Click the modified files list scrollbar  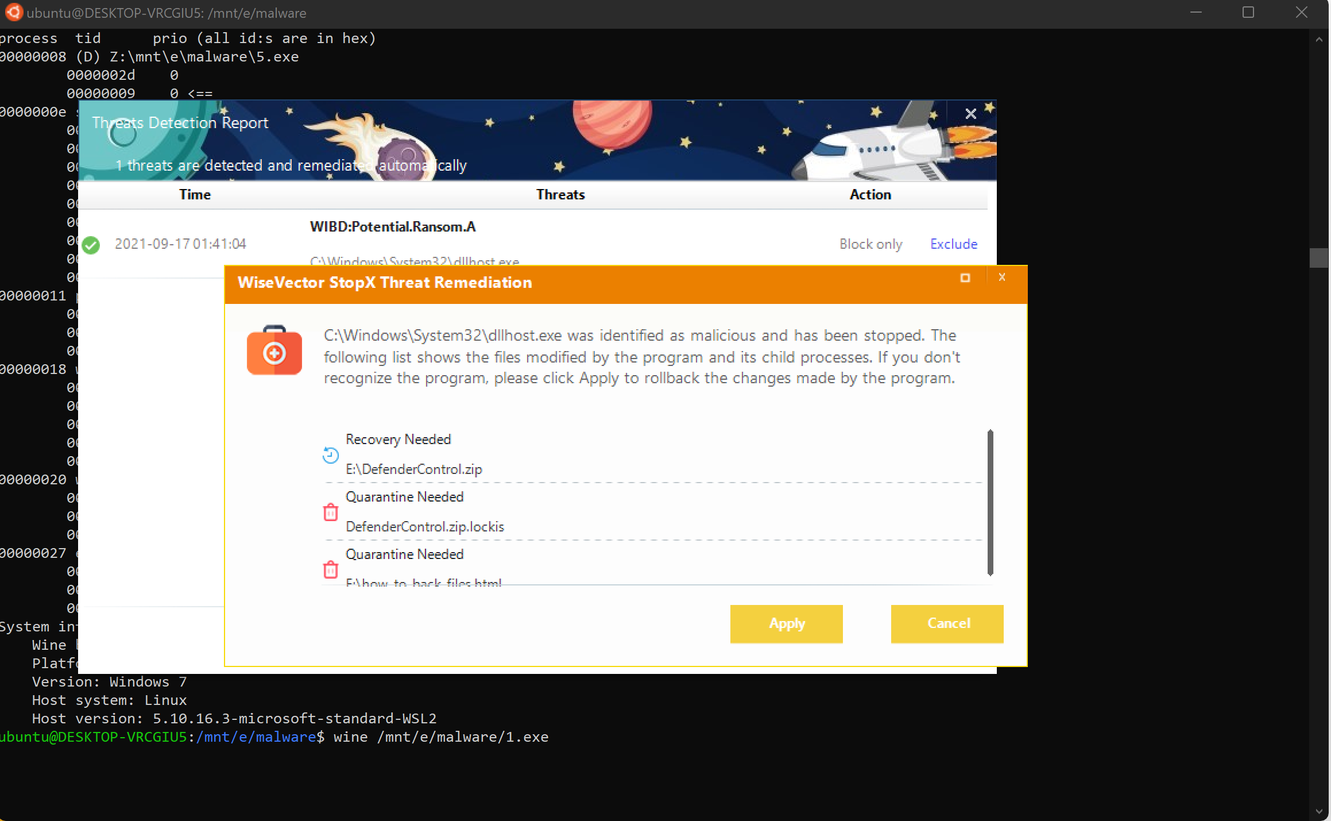pyautogui.click(x=990, y=502)
